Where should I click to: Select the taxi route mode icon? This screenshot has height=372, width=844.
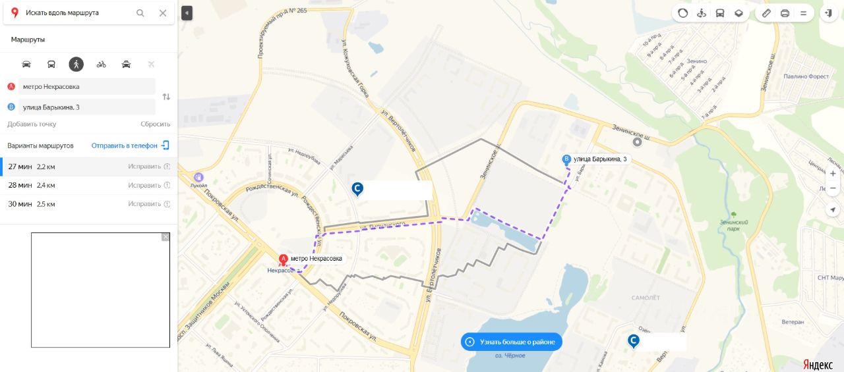tap(126, 64)
